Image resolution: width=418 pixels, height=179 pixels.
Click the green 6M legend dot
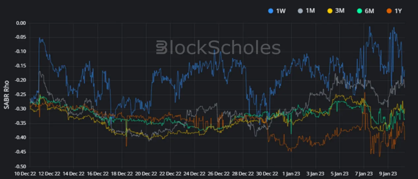click(359, 11)
